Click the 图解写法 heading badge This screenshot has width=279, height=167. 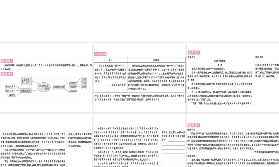click(7, 74)
